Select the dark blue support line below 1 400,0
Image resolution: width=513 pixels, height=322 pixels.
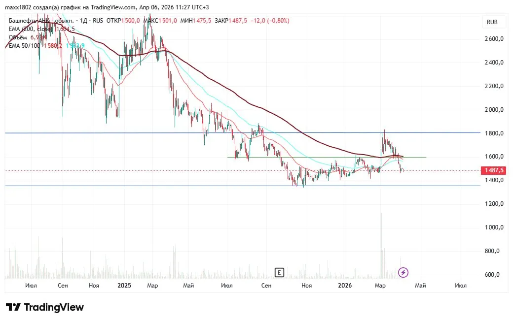point(148,186)
